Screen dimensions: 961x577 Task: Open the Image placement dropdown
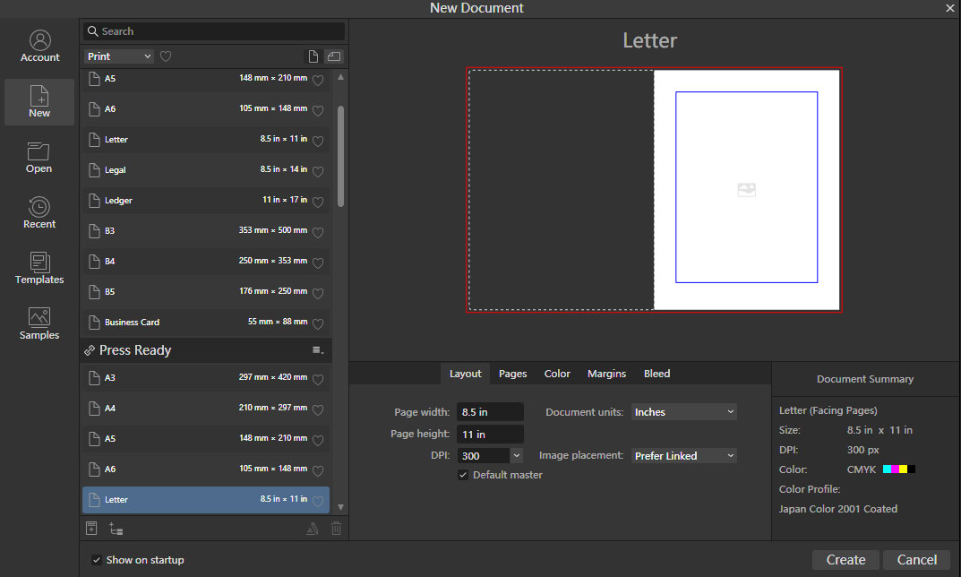(x=684, y=456)
